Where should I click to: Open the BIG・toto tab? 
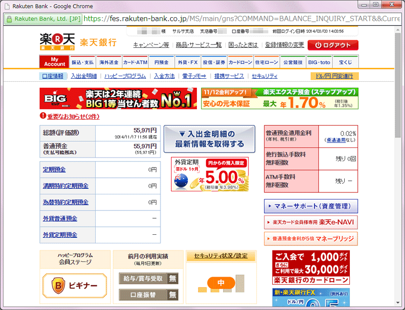pos(319,62)
